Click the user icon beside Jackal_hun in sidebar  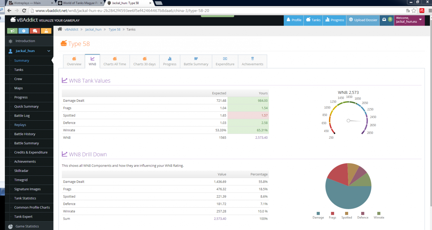point(10,51)
